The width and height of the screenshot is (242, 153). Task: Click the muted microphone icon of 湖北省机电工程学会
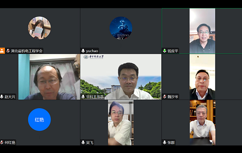click(x=8, y=51)
